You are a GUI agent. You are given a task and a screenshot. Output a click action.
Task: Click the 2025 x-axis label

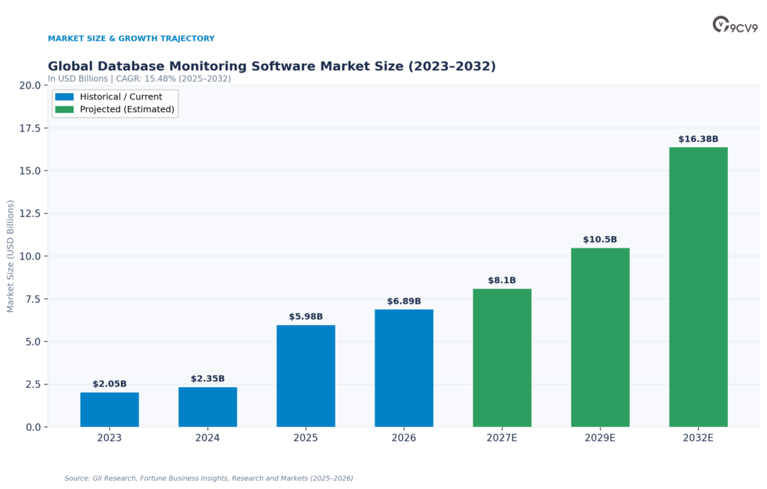pyautogui.click(x=306, y=437)
